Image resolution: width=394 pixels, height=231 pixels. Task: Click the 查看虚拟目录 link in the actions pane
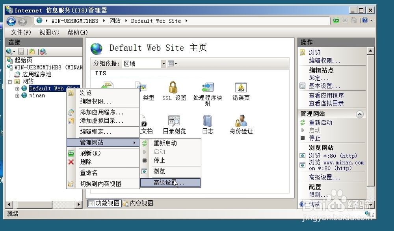coord(326,103)
